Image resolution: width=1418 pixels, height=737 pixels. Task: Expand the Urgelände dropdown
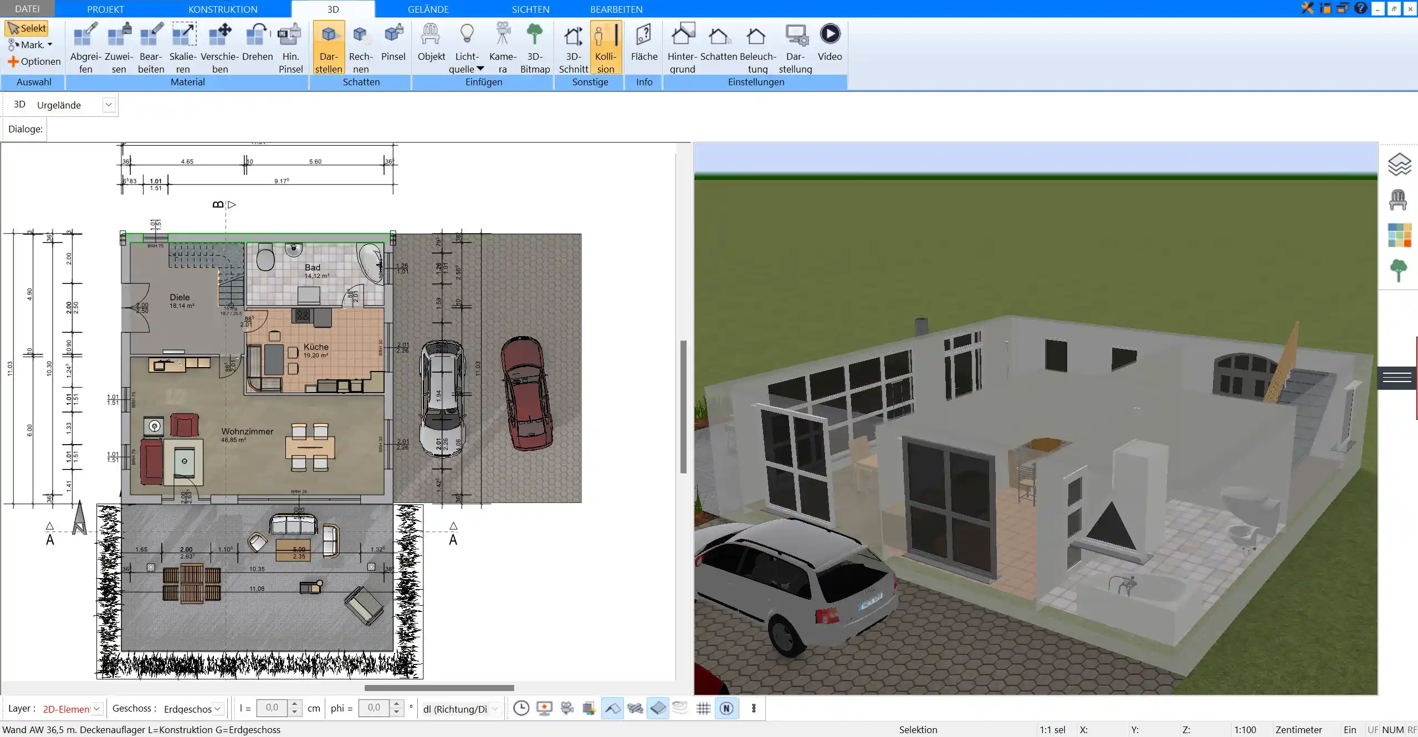pos(109,105)
